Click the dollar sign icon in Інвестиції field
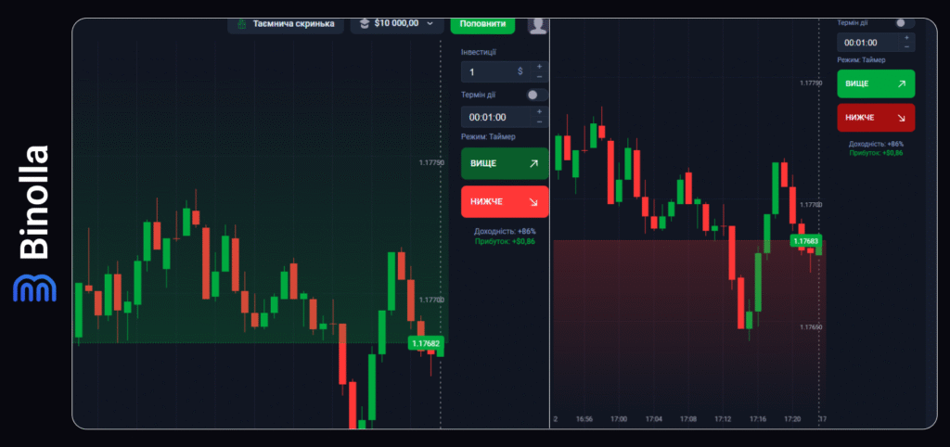 (520, 71)
